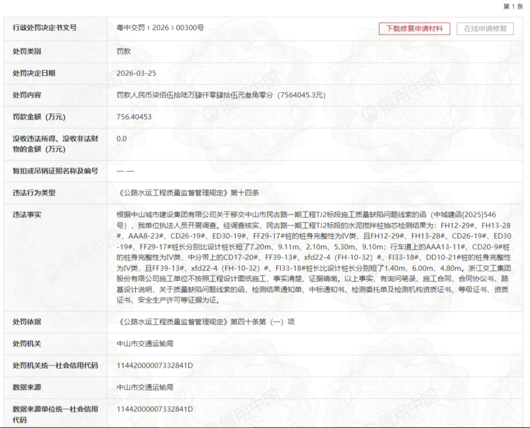The width and height of the screenshot is (530, 428).
Task: Click the fine amount value 756.40453
Action: pos(134,117)
